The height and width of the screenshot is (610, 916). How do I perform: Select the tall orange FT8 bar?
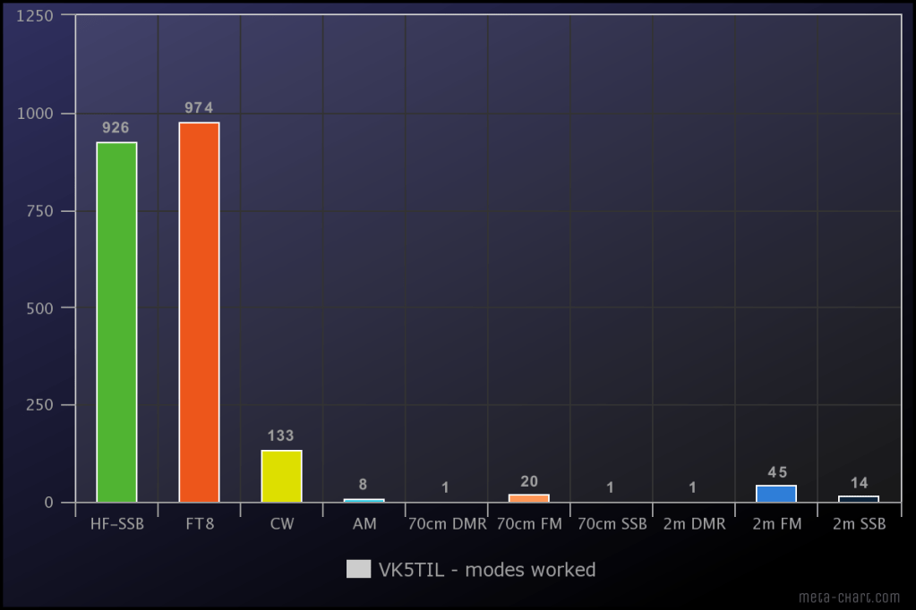click(199, 312)
